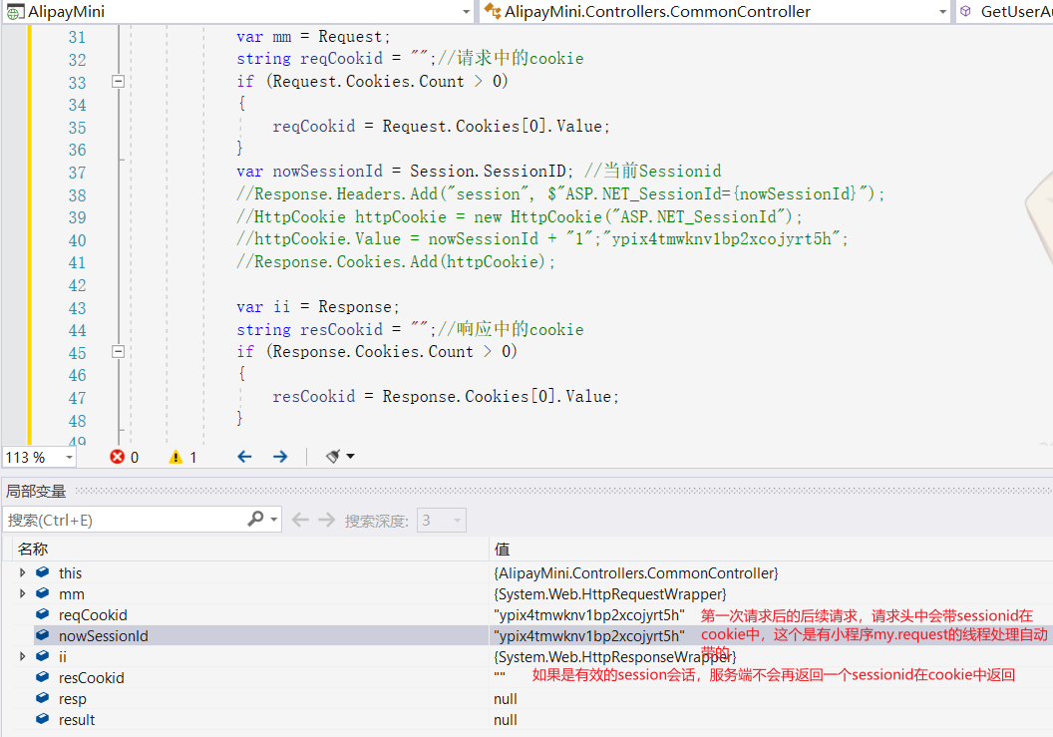Expand the 'ii' variable row
This screenshot has height=737, width=1053.
coord(22,656)
